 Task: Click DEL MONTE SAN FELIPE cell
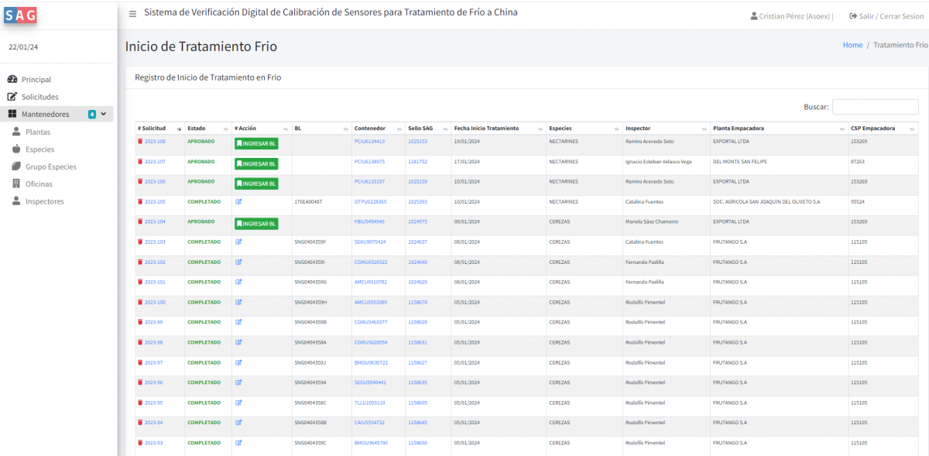coord(739,162)
